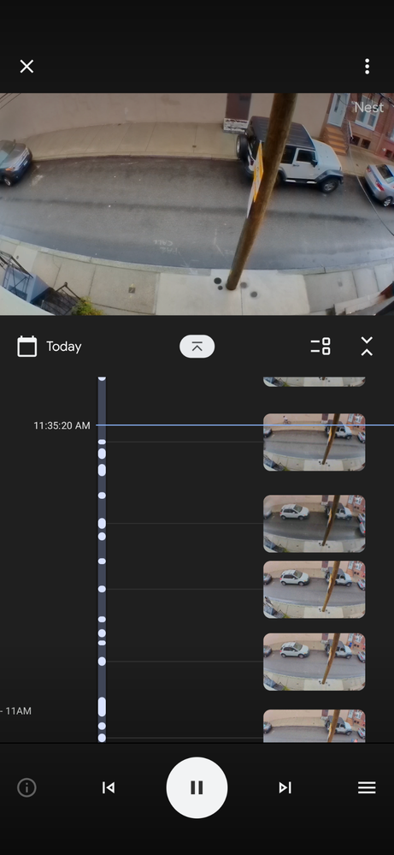Tap the Today date label
The width and height of the screenshot is (394, 855).
(63, 347)
